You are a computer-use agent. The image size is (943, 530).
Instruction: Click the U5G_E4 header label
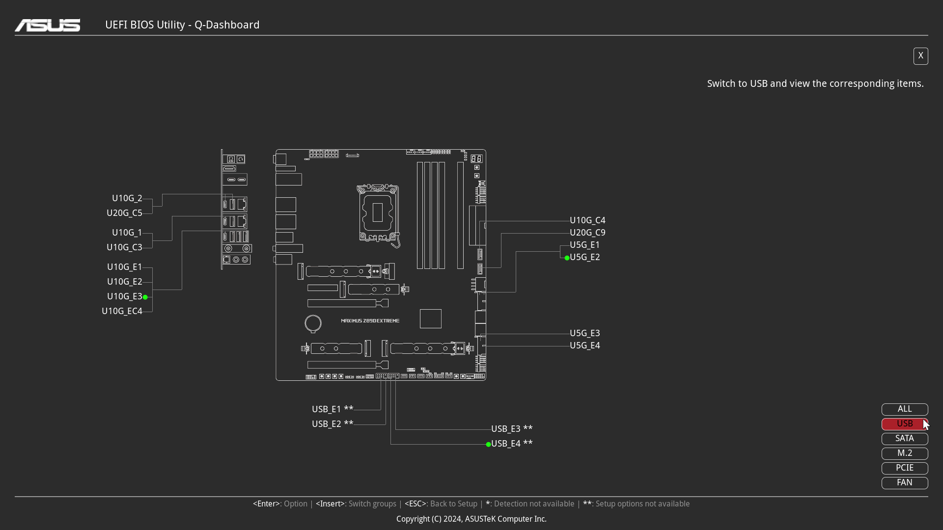click(585, 345)
